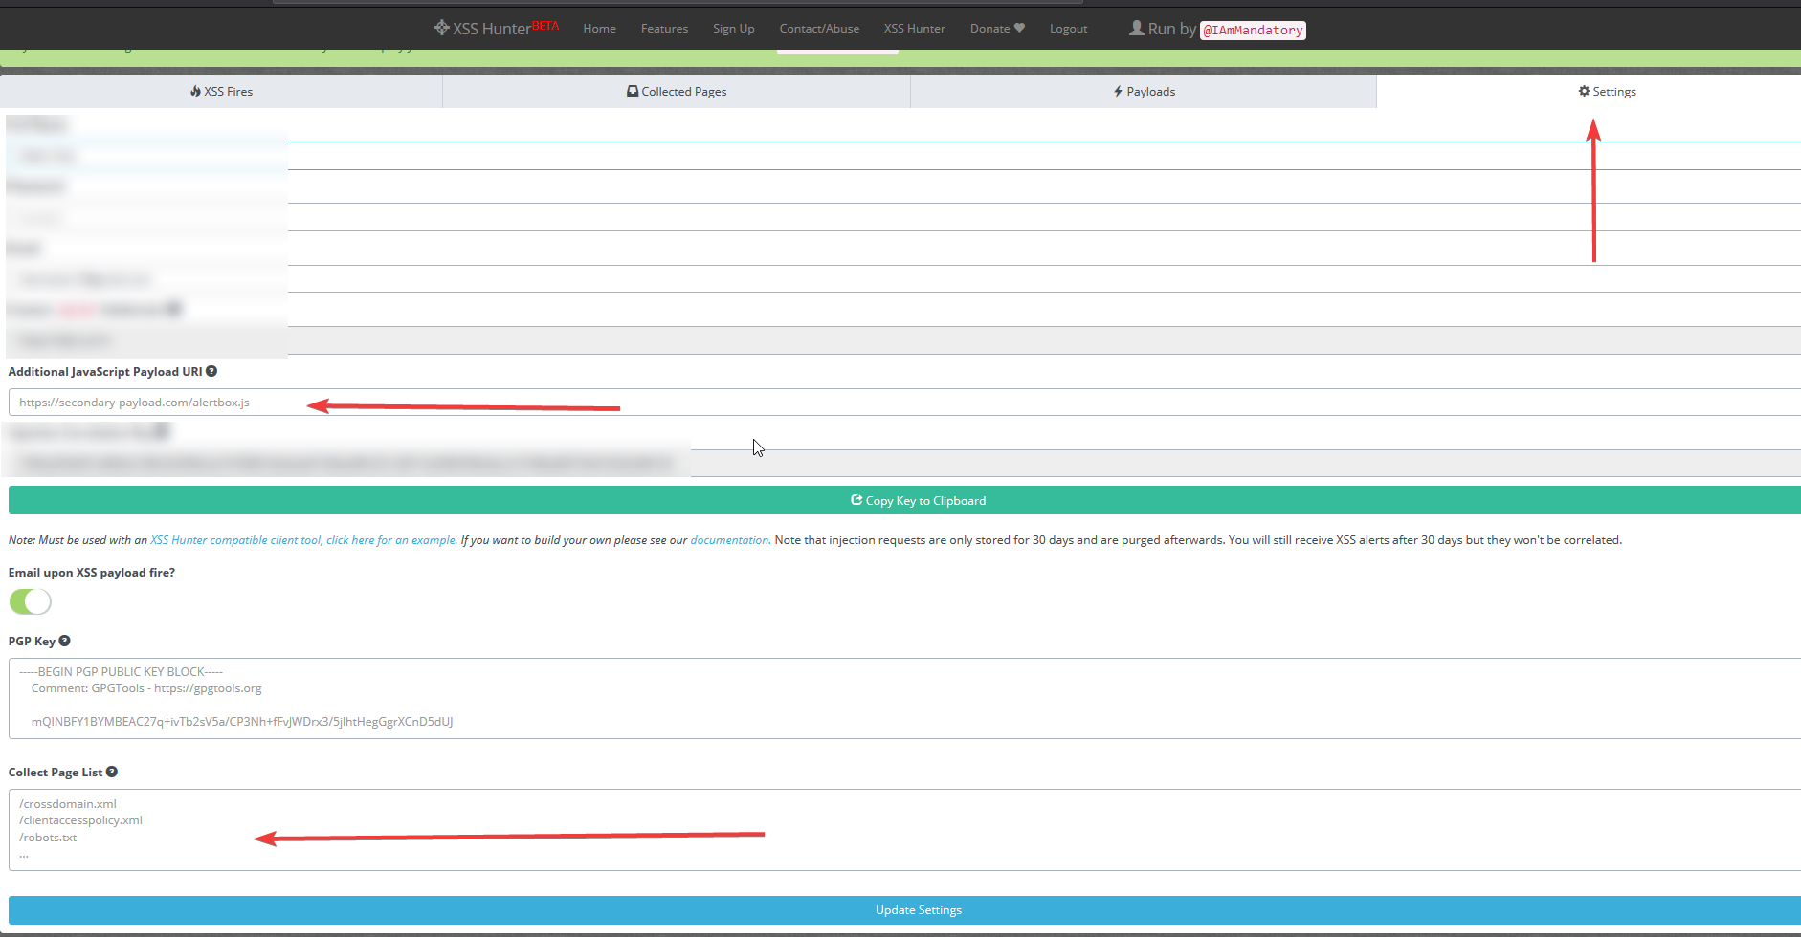The image size is (1801, 937).
Task: Click the user icon beside Run by
Action: pyautogui.click(x=1137, y=28)
